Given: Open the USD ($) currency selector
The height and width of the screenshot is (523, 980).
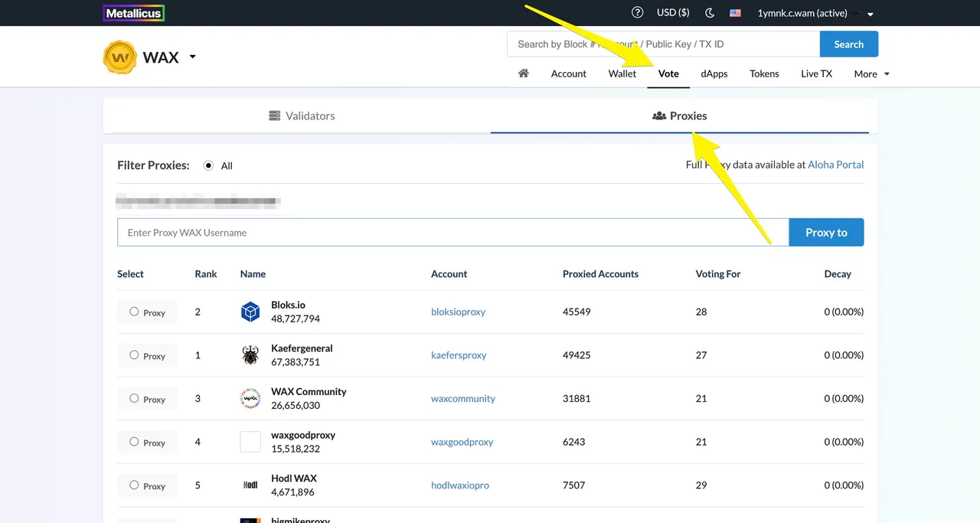Looking at the screenshot, I should 673,13.
